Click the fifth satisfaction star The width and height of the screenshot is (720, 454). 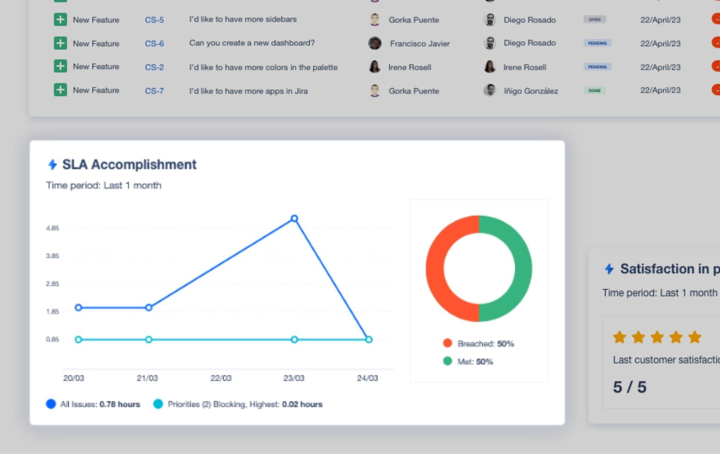[x=695, y=337]
